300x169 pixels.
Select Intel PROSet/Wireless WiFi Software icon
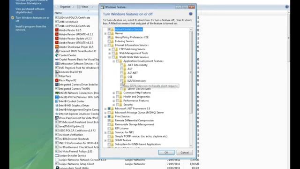(x=57, y=97)
